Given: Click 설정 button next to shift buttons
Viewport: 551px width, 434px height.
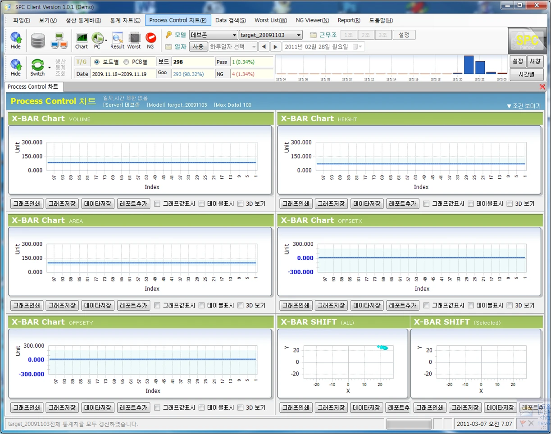Looking at the screenshot, I should pyautogui.click(x=404, y=35).
